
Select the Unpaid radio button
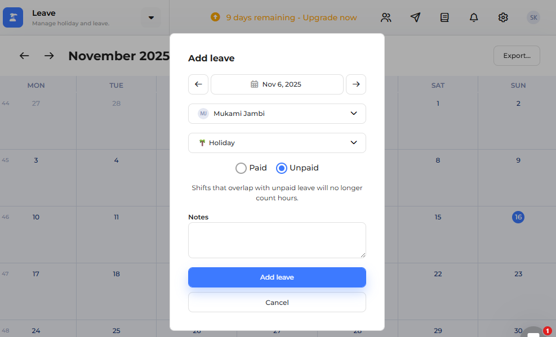pyautogui.click(x=282, y=168)
